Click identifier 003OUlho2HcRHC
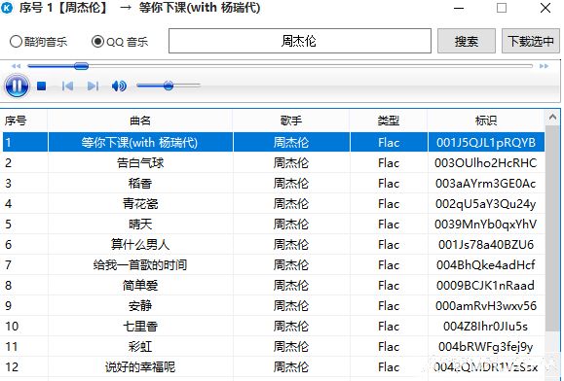Viewport: 564px width, 381px height. pos(486,163)
